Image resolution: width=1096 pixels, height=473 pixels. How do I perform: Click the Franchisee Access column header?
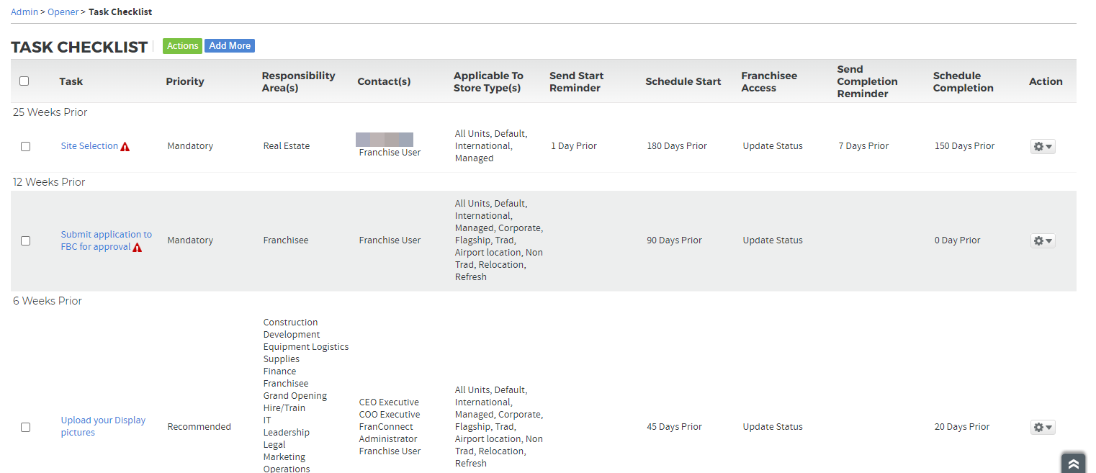pos(769,81)
